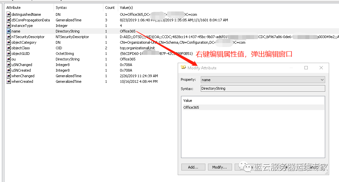Click the distinguishedName attribute icon
Screen dimensions: 339x182
tap(9, 14)
